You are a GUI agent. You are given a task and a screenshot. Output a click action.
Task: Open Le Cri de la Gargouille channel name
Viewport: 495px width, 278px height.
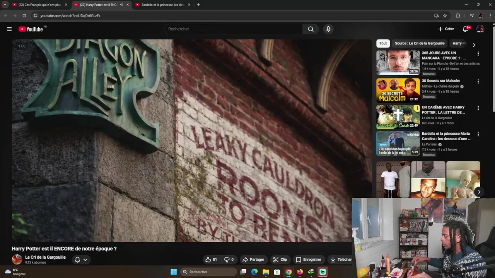45,257
